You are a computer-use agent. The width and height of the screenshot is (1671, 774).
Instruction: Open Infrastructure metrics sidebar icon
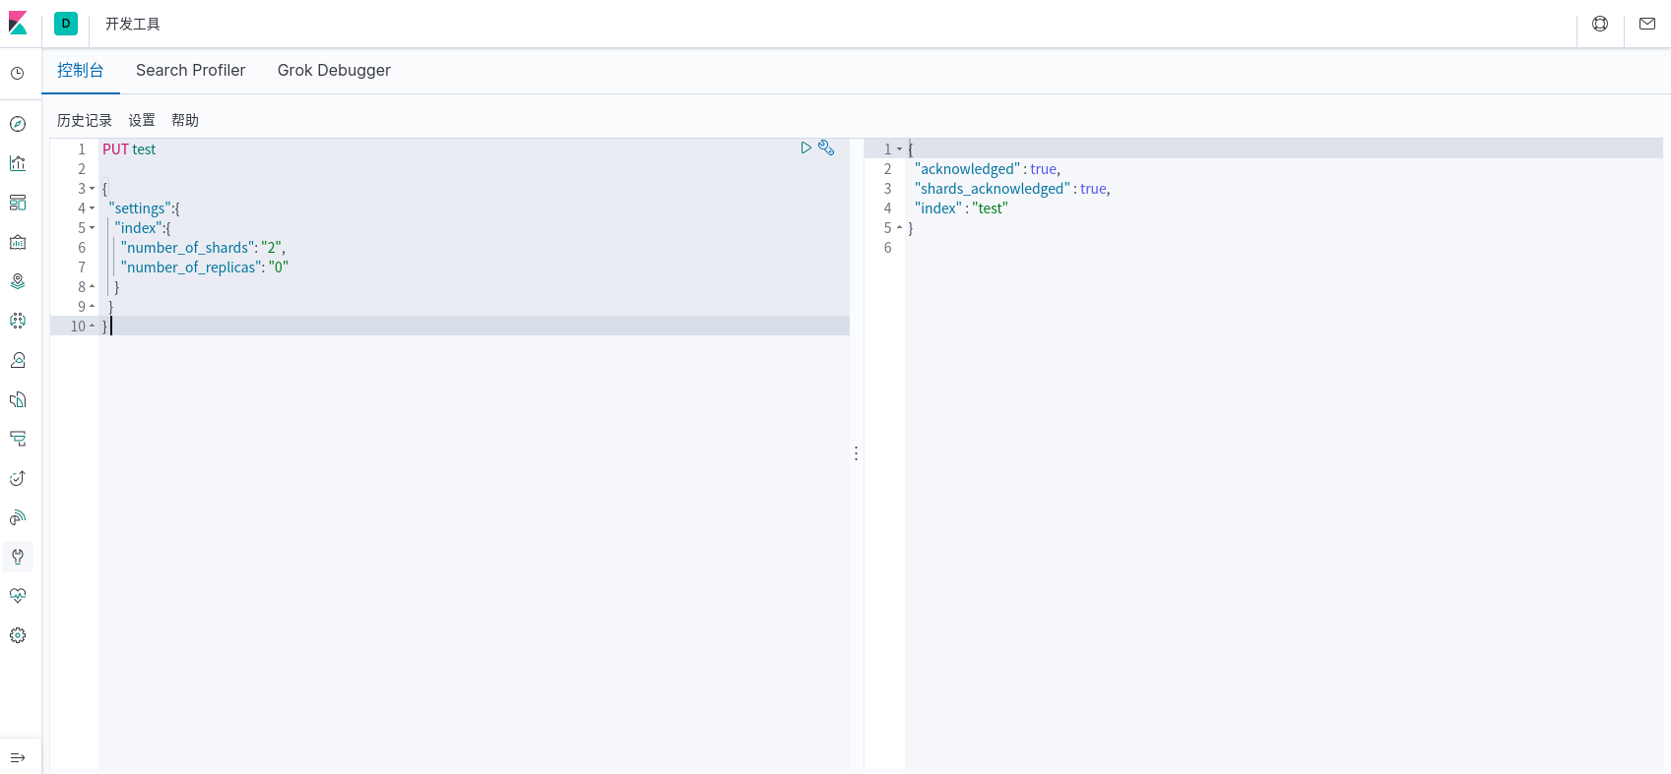coord(18,360)
